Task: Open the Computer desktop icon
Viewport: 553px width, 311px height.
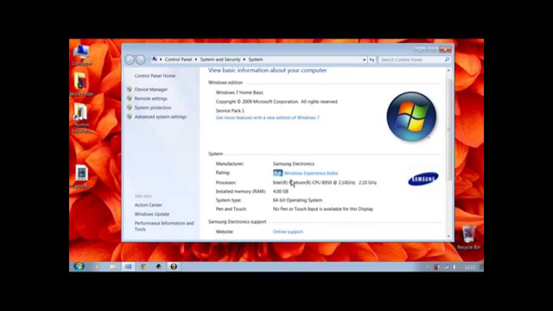Action: click(x=81, y=55)
